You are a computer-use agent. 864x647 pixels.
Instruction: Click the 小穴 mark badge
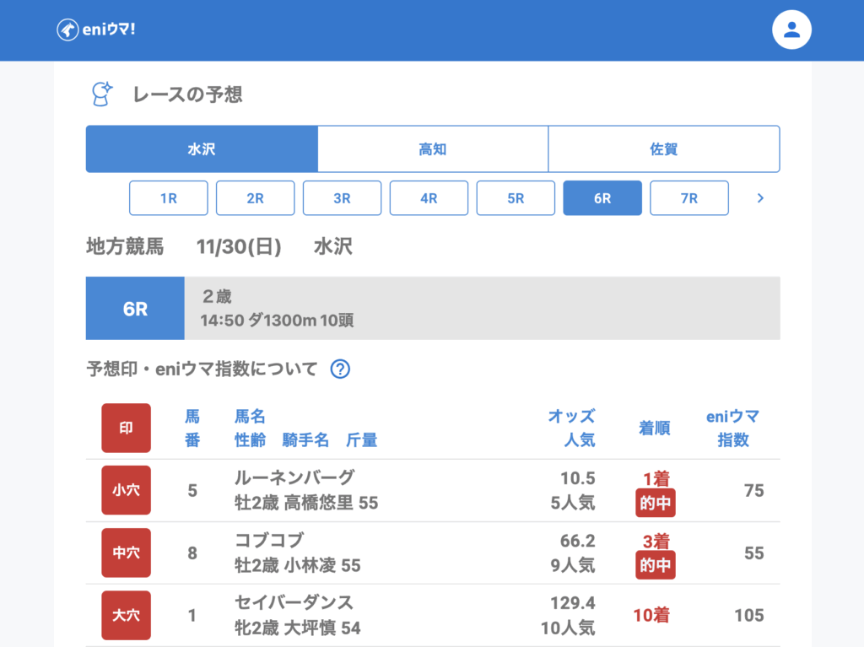(126, 490)
